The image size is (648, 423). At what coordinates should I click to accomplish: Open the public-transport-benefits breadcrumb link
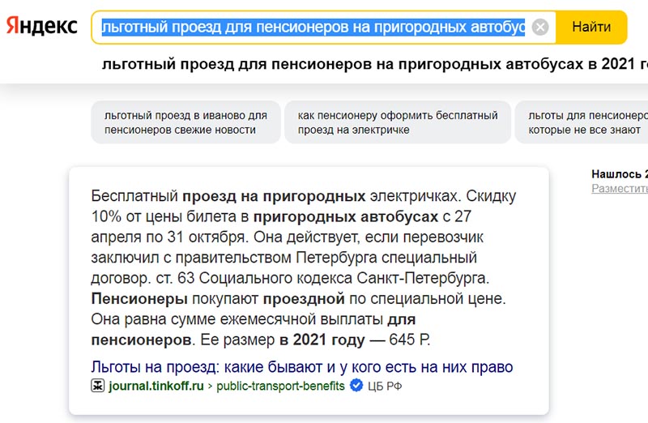pos(280,386)
